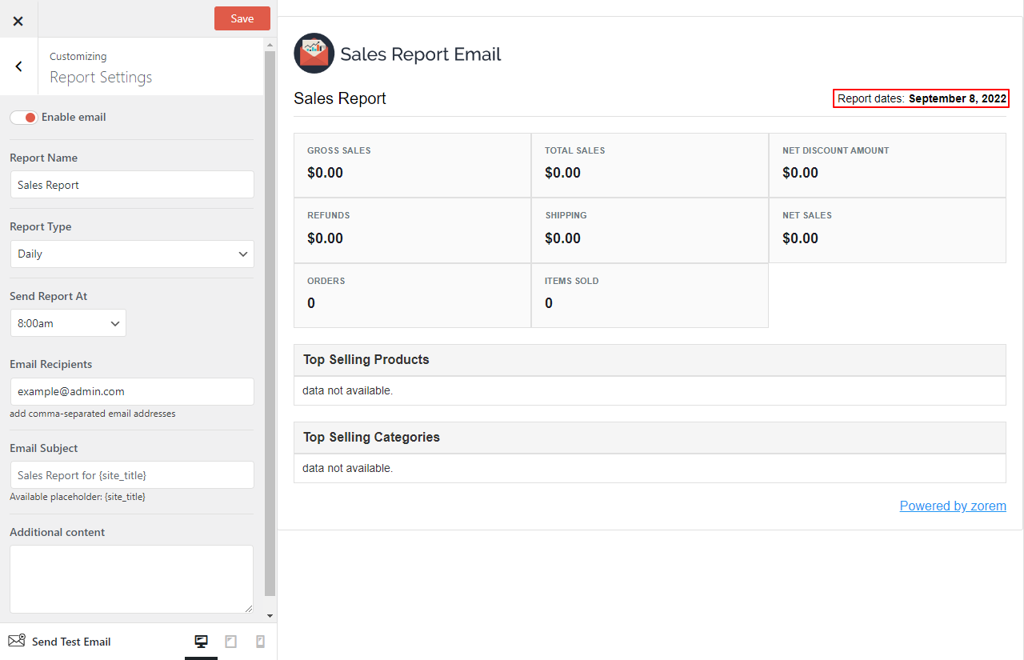Close the Report Settings customizer
The width and height of the screenshot is (1024, 660).
tap(18, 21)
